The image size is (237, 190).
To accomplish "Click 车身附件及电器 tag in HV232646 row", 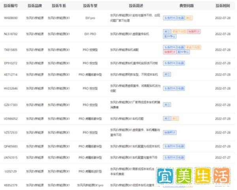I will (x=174, y=88).
